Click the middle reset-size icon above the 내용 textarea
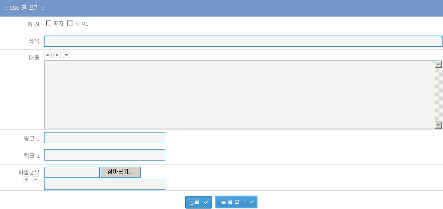 pos(57,55)
